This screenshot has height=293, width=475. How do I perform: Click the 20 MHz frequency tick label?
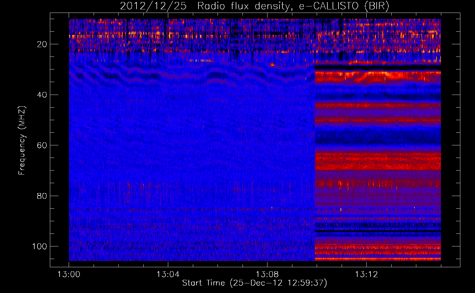[x=42, y=44]
